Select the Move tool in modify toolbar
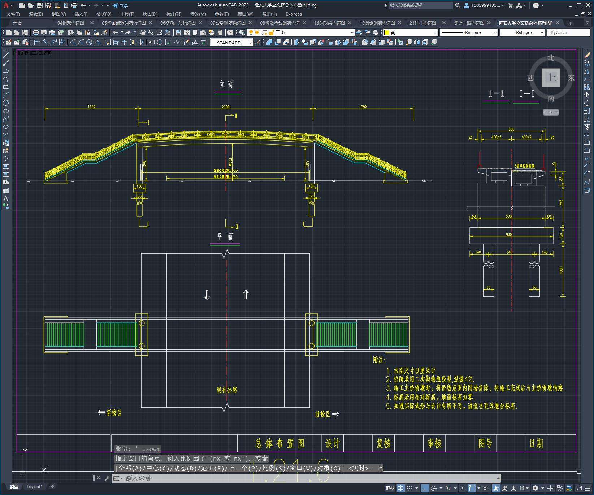Image resolution: width=594 pixels, height=495 pixels. [587, 95]
